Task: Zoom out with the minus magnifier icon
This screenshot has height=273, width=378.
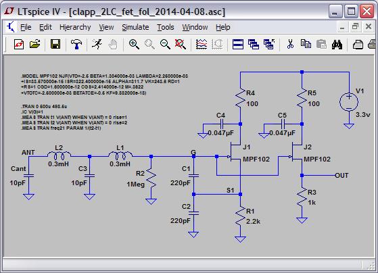Action: (165, 45)
